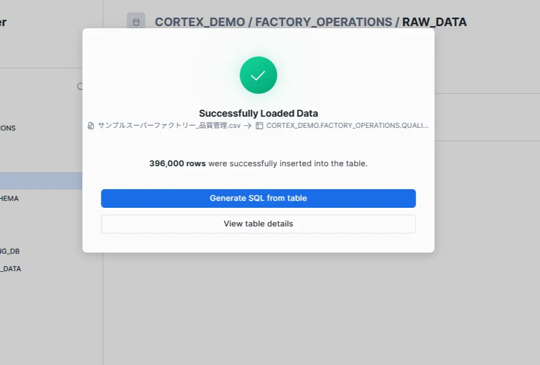This screenshot has height=365, width=540.
Task: Select the sidebar item ending in _DATA
Action: 11,269
